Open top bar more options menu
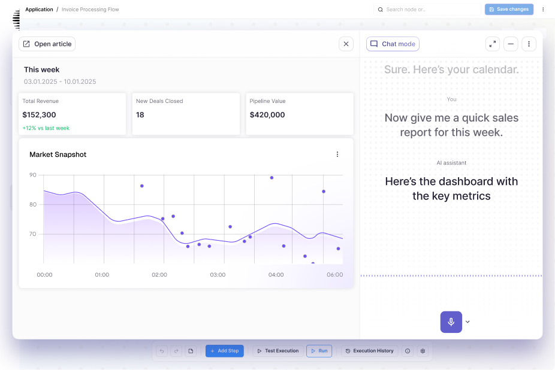 [x=543, y=10]
